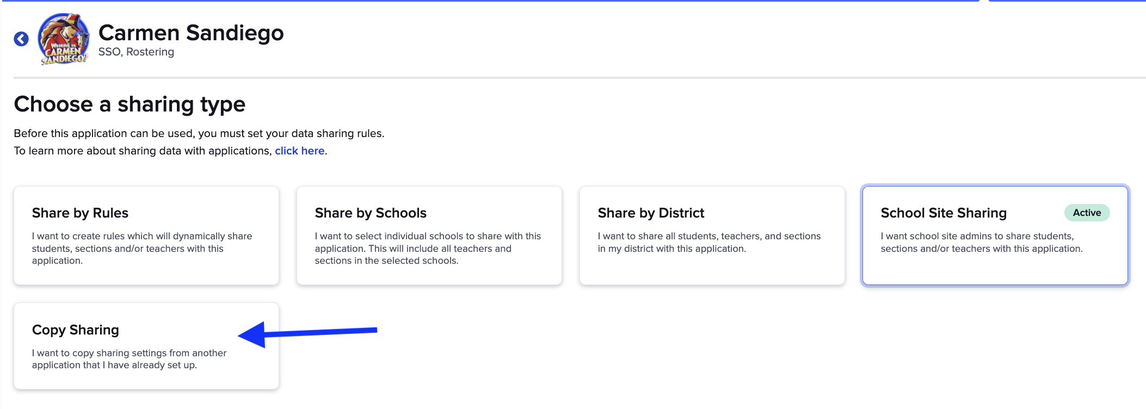Choose the 'Share by Schools' card title
Image resolution: width=1146 pixels, height=409 pixels.
coord(371,213)
